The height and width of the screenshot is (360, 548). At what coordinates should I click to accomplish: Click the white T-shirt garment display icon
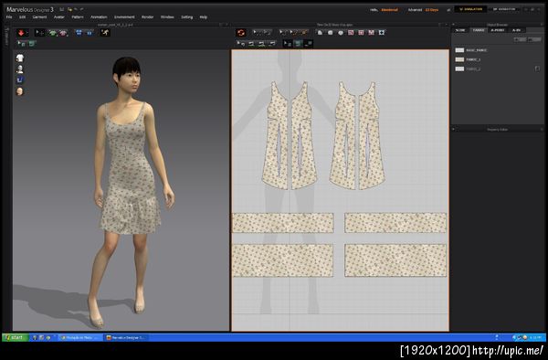click(x=20, y=58)
